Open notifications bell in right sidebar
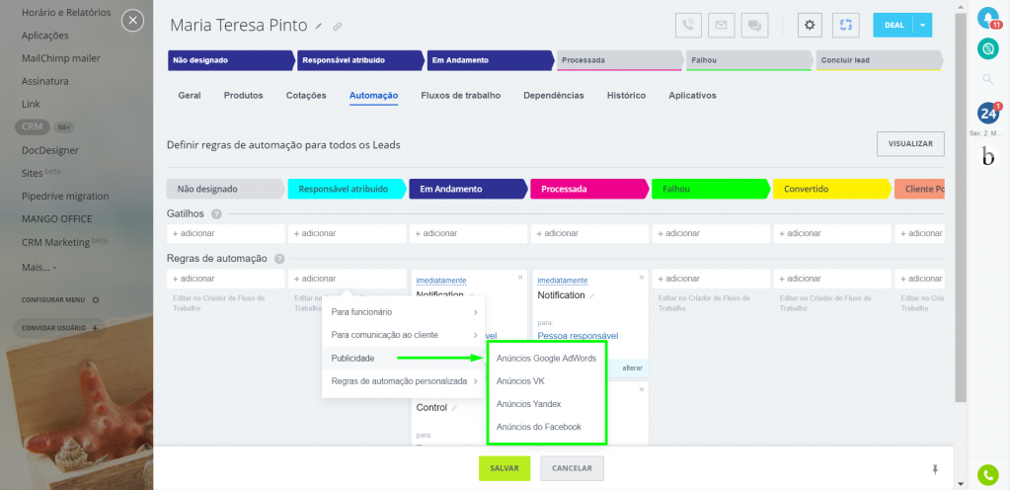Image resolution: width=1010 pixels, height=490 pixels. point(987,18)
